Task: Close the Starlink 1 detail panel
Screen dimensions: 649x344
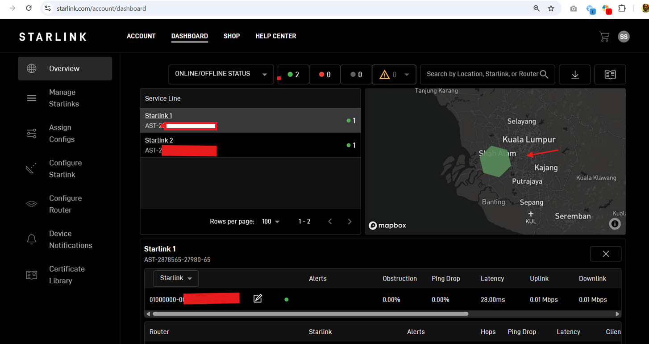Action: [x=606, y=254]
